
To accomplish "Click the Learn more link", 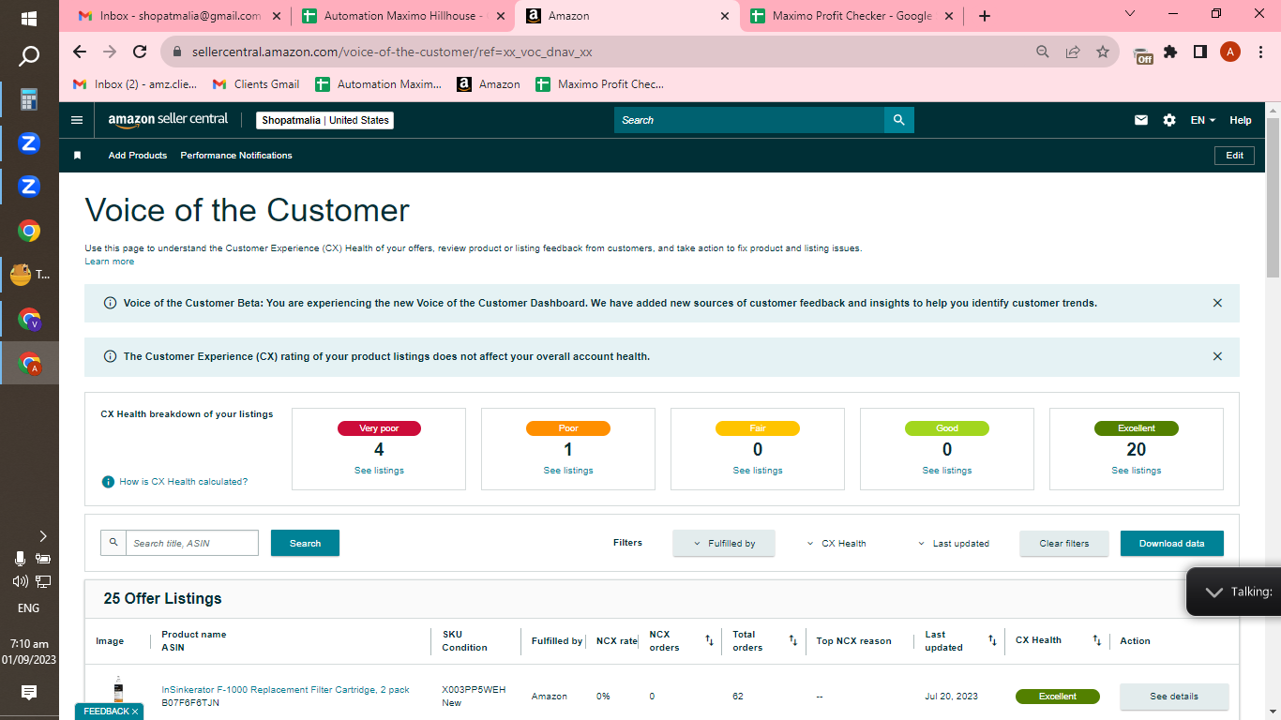I will pos(110,262).
